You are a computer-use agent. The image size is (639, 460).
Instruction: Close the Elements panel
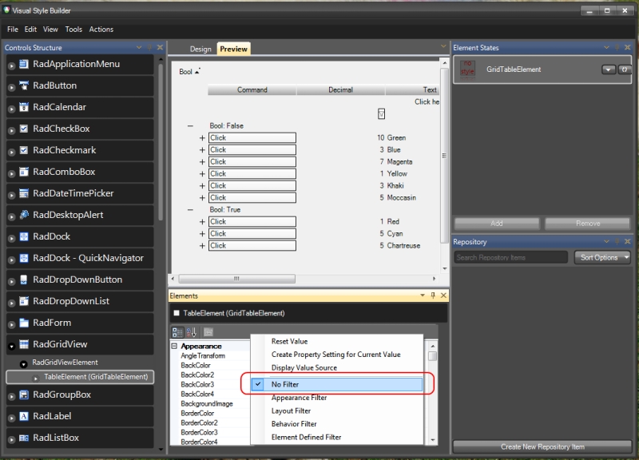[443, 295]
